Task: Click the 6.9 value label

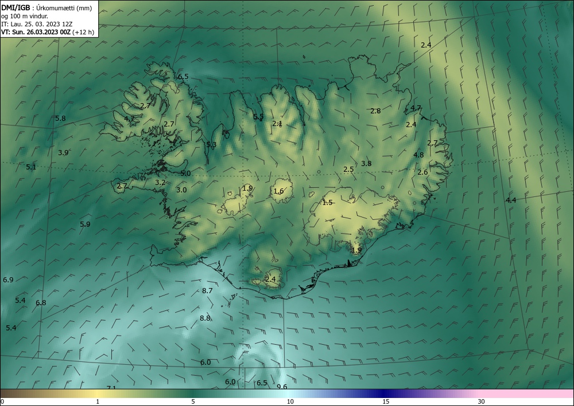Action: [8, 280]
